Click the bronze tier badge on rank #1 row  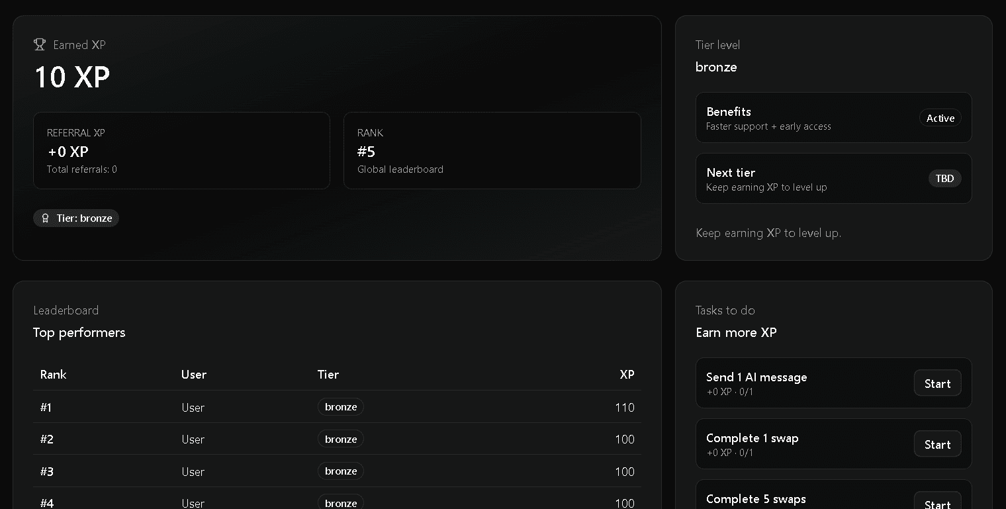click(x=340, y=406)
